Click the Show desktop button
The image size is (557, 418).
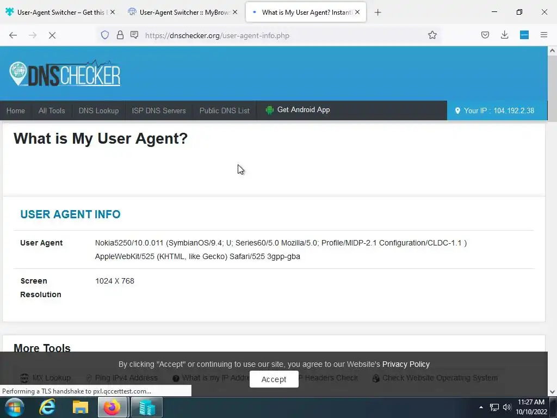(x=553, y=407)
